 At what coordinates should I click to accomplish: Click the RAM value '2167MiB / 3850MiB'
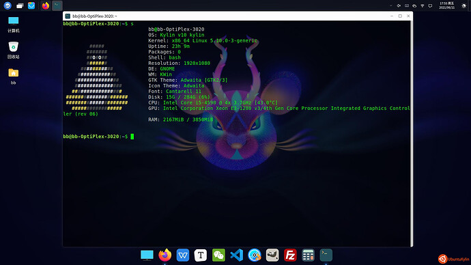click(188, 120)
